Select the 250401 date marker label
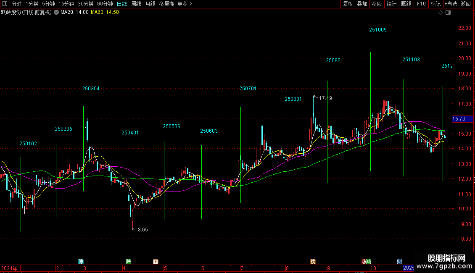 coord(130,133)
